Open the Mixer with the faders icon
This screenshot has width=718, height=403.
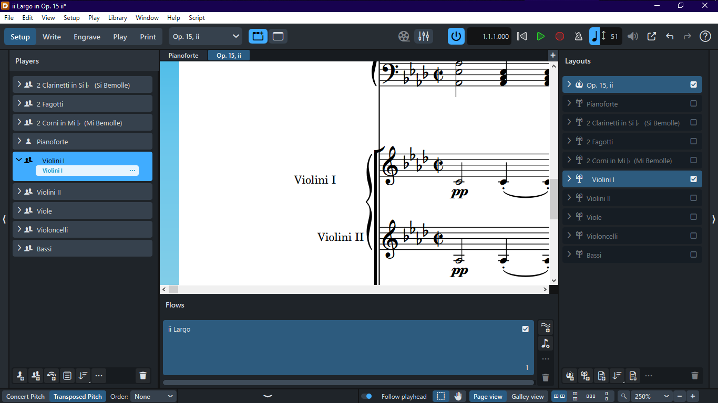[424, 36]
